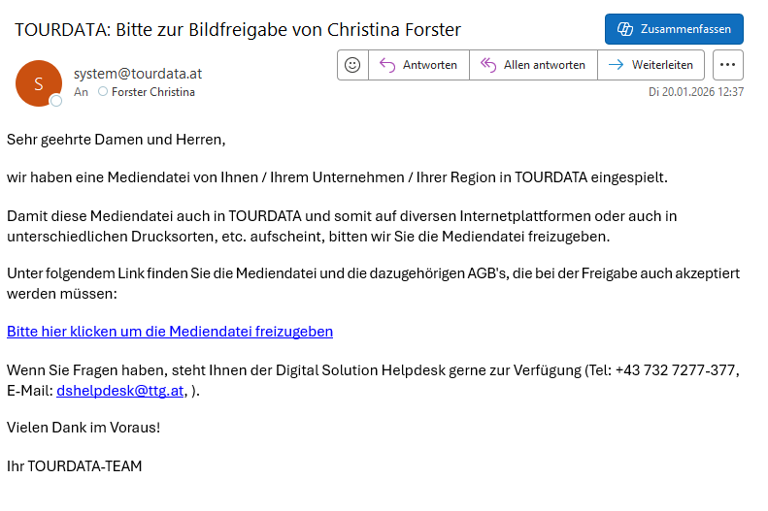Click the presence status circle beside Forster Christina
The width and height of the screenshot is (768, 511).
pos(102,91)
